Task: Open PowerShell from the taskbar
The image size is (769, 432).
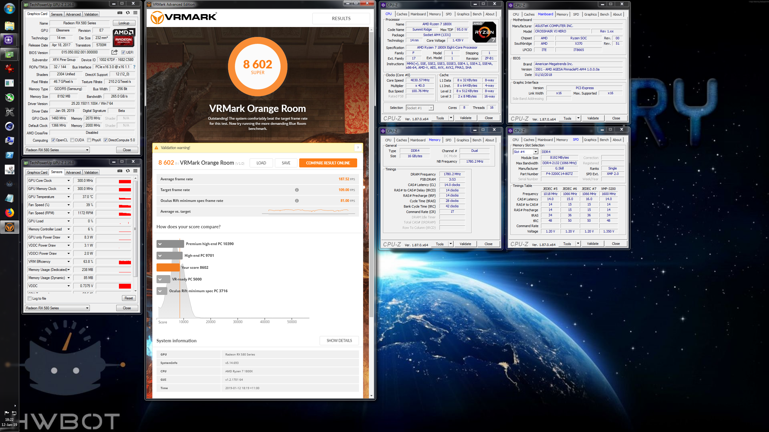Action: [9, 155]
